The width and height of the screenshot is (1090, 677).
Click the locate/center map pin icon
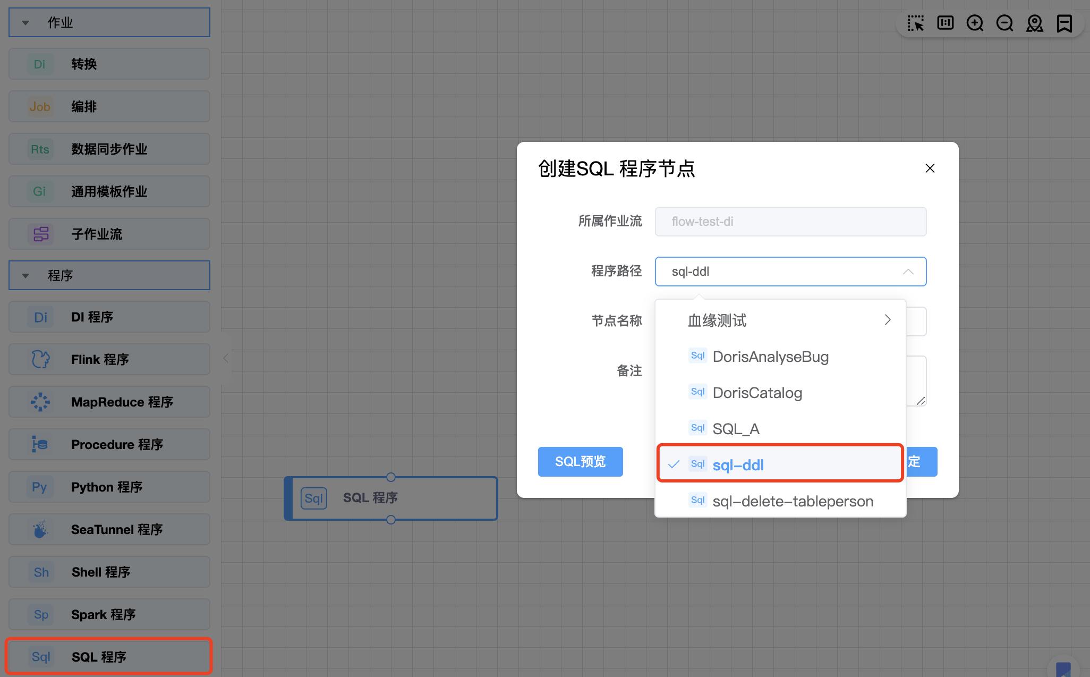tap(1034, 23)
